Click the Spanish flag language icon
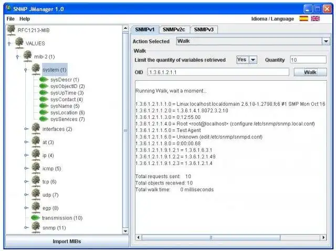Viewport: 336px width, 251px height. [x=303, y=18]
